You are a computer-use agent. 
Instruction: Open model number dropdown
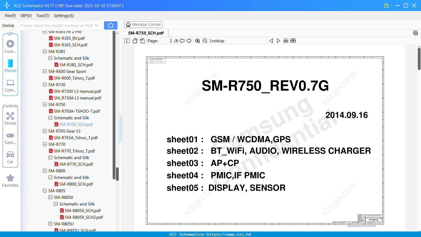pos(96,25)
